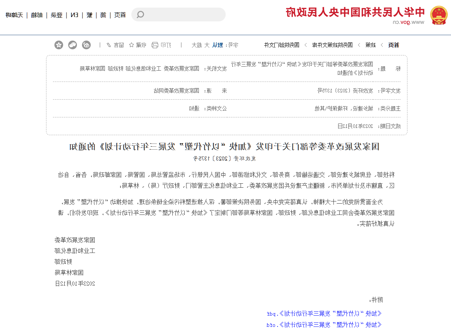451x333 pixels.
Task: Switch to Traditional Chinese 繁
Action: [89, 15]
